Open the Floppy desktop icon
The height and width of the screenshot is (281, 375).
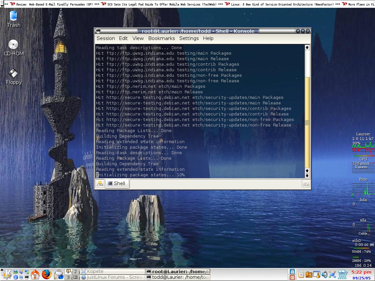click(14, 76)
